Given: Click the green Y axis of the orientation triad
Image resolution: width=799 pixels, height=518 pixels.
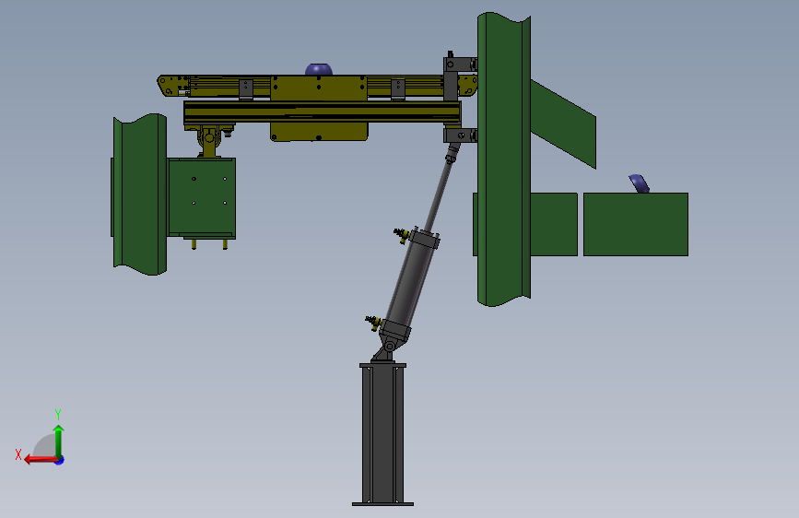Looking at the screenshot, I should pos(59,441).
